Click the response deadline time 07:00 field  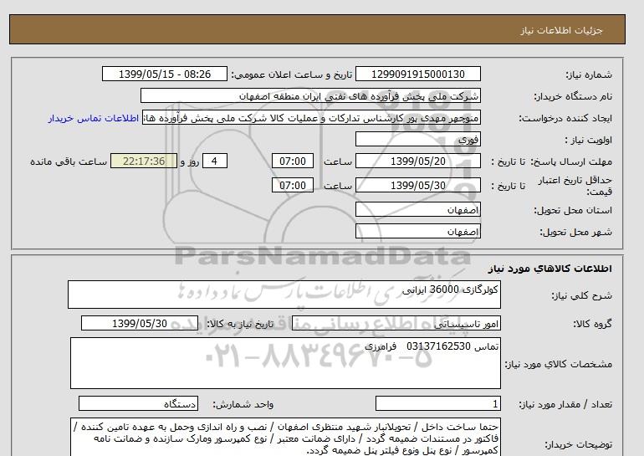tap(293, 161)
